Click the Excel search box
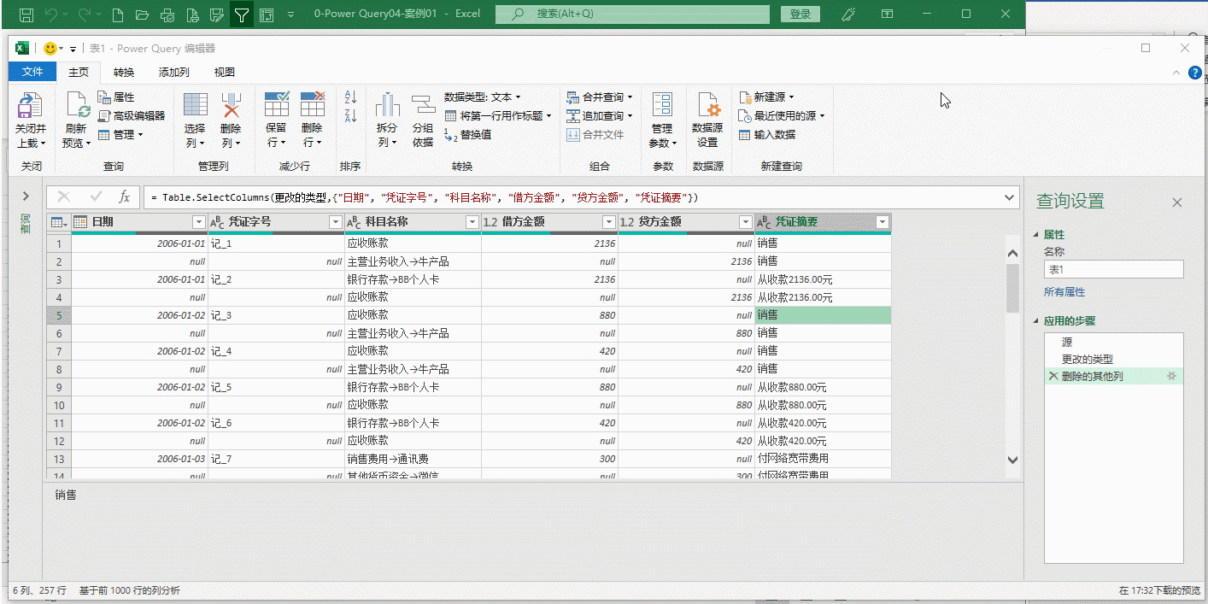1208x604 pixels. click(x=630, y=14)
